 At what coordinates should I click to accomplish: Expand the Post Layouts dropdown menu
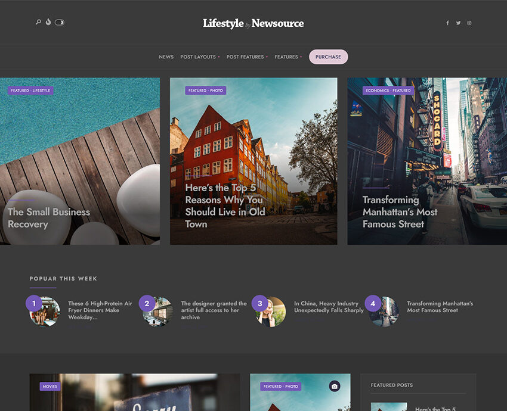[x=200, y=57]
